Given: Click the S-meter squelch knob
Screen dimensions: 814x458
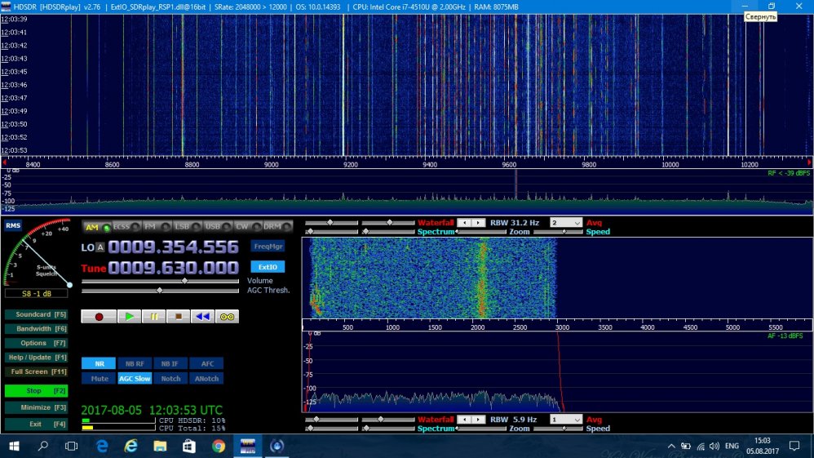Looking at the screenshot, I should (x=69, y=285).
